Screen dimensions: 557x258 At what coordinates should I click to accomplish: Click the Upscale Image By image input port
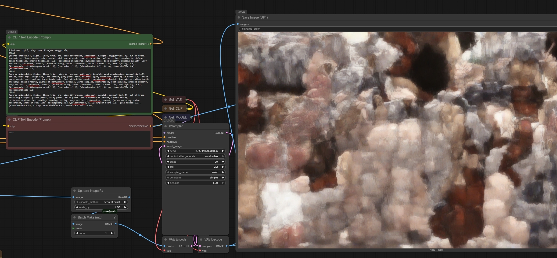(x=73, y=197)
